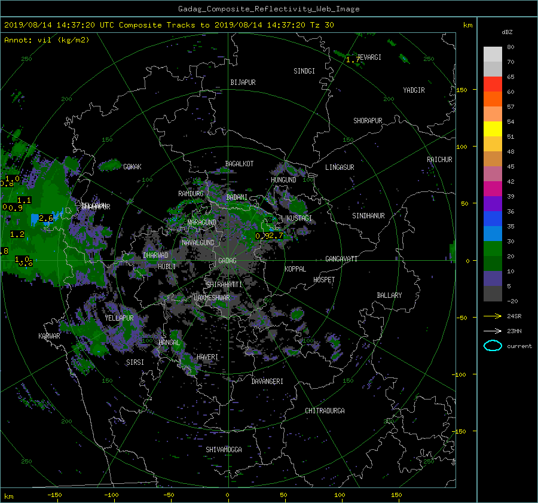Image resolution: width=538 pixels, height=503 pixels.
Task: Click the Gadag_Composite_Reflectivity_Web_Image title
Action: coord(268,9)
